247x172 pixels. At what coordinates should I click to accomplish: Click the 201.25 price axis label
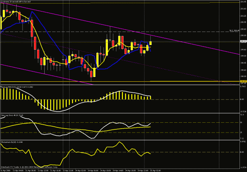243,16
